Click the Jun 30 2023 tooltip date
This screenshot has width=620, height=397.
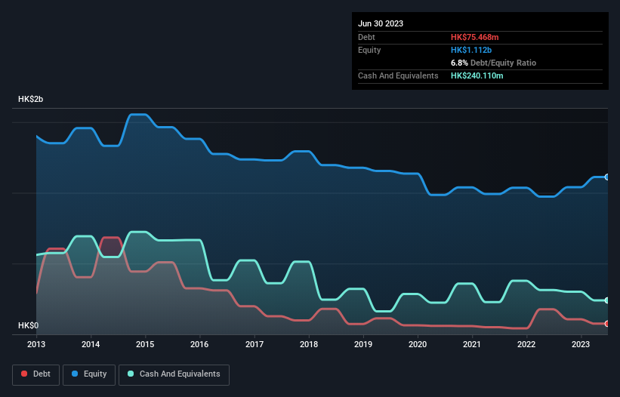381,23
